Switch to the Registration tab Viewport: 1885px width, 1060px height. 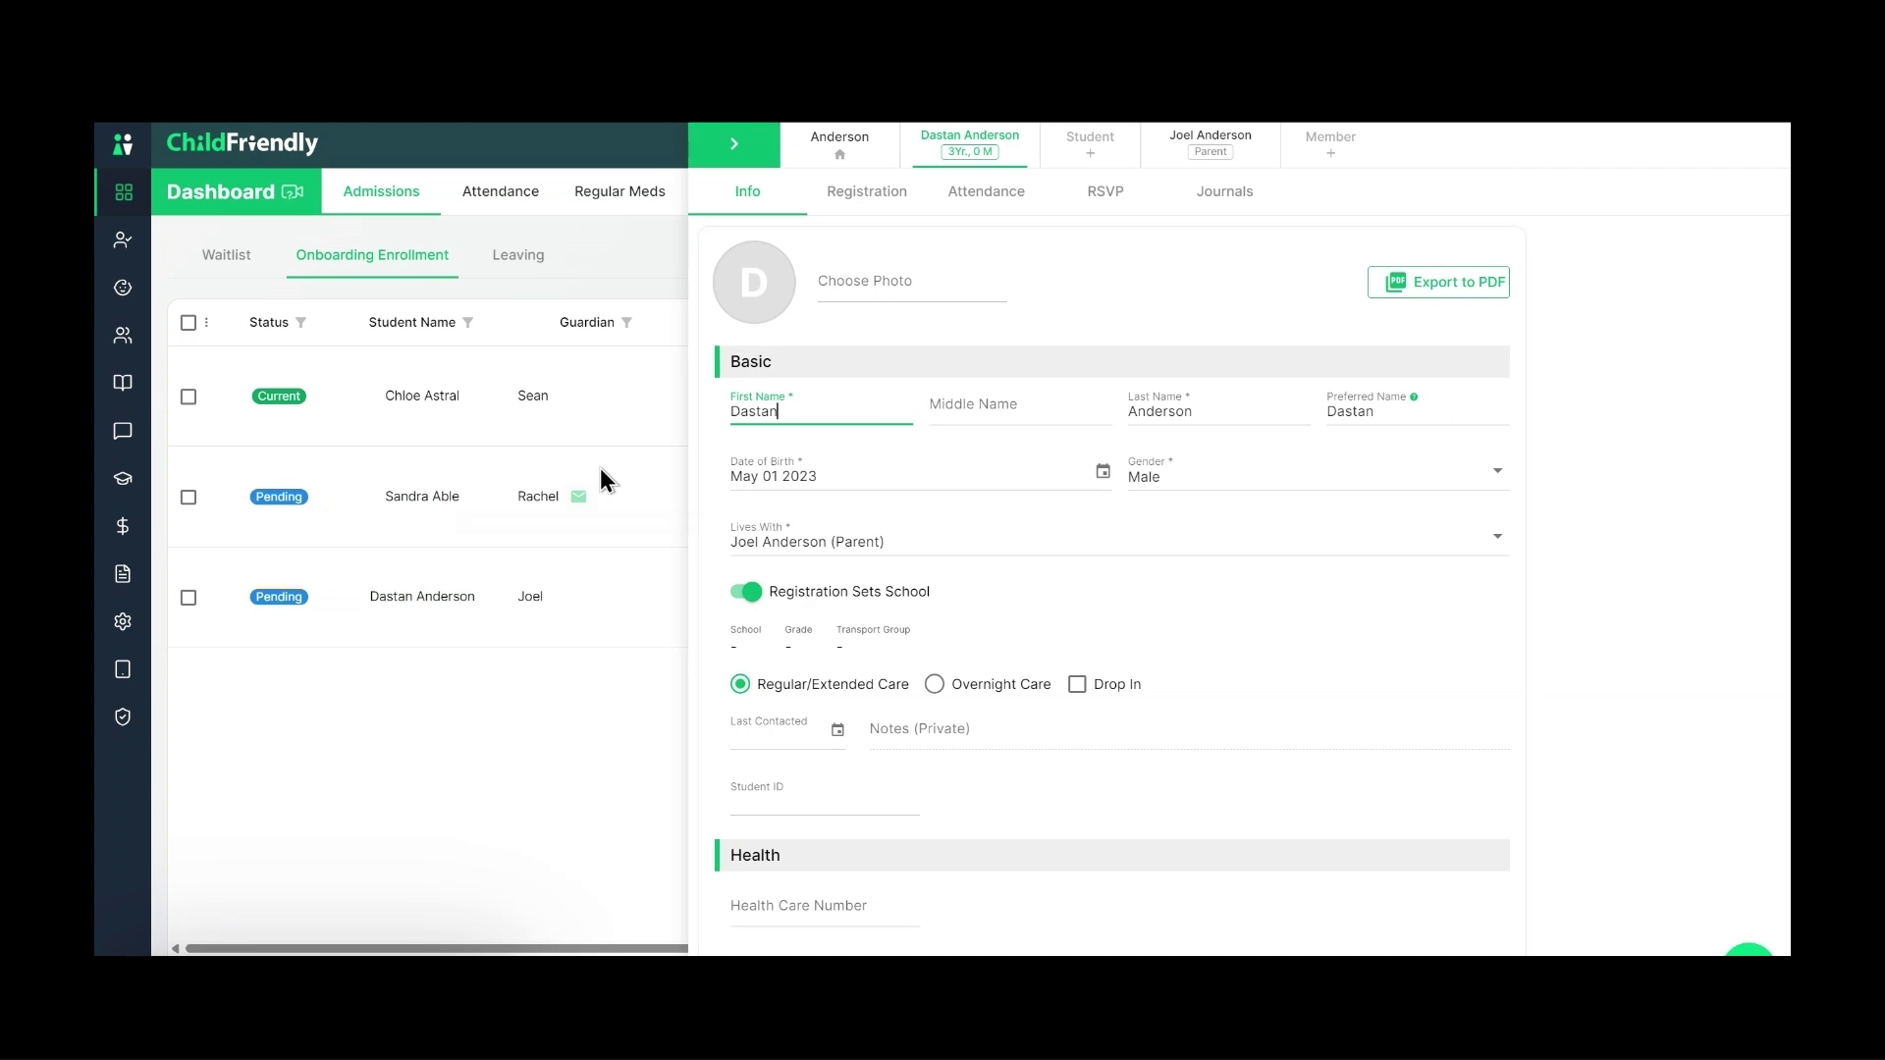(x=867, y=191)
